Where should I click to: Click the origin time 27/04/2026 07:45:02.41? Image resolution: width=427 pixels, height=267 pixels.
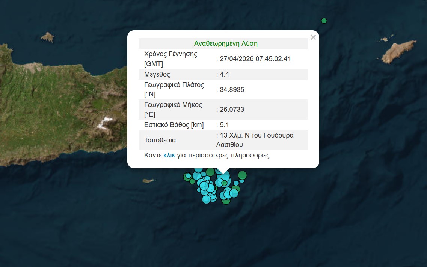255,59
